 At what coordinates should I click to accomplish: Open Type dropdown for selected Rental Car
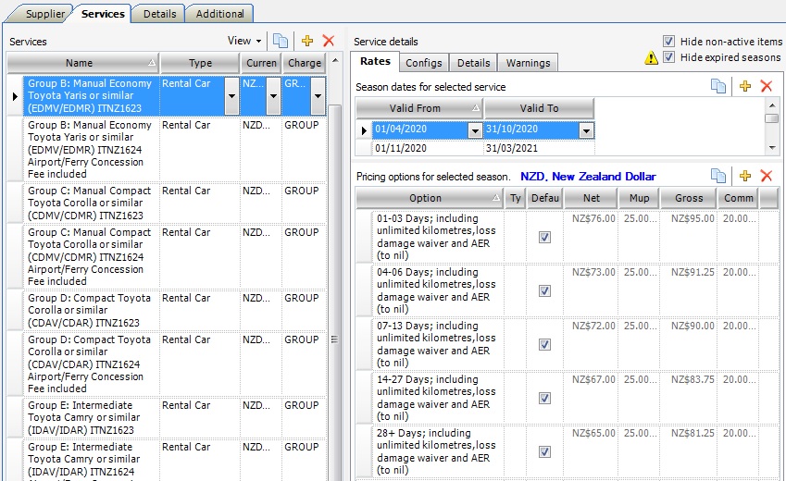coord(230,95)
